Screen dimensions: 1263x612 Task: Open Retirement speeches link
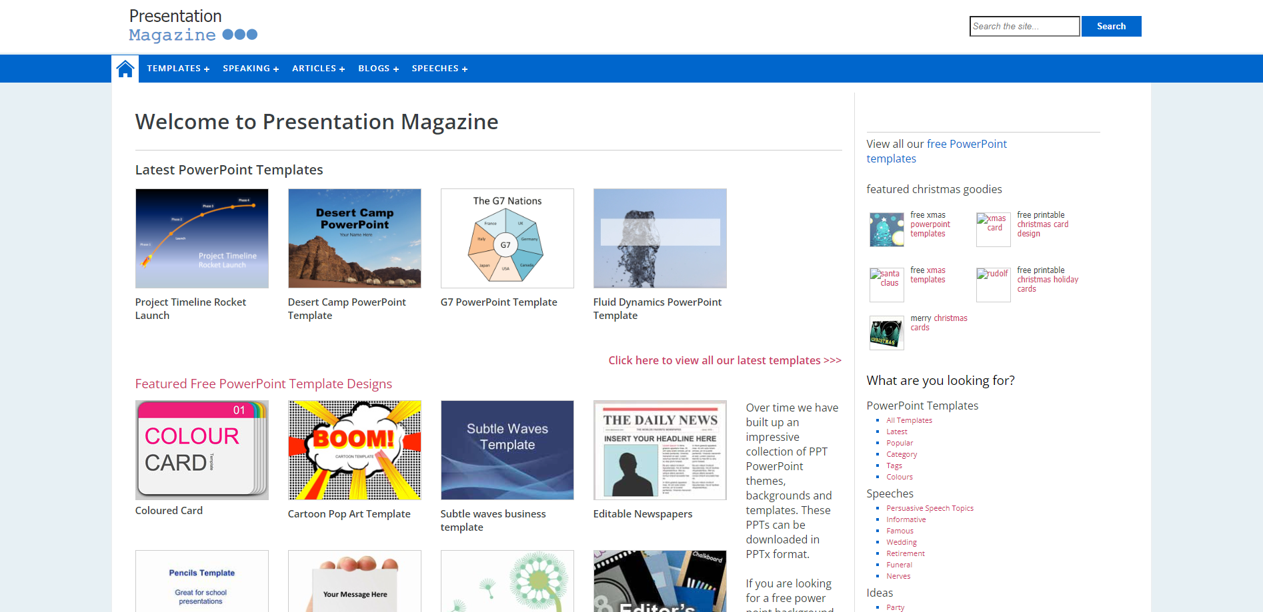tap(906, 553)
